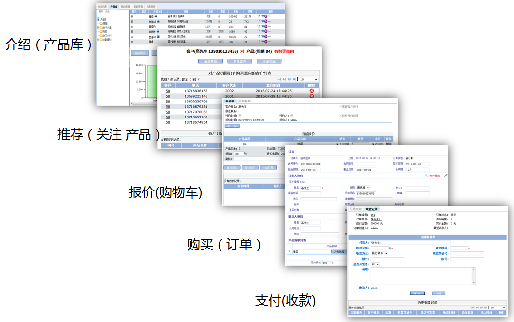Select 收款记录 tab in payment window
This screenshot has width=514, height=322.
[x=372, y=209]
